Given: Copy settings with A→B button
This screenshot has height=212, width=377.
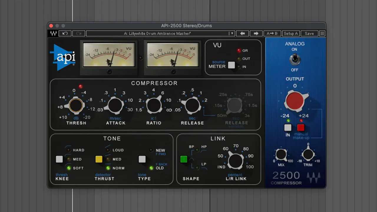Looking at the screenshot, I should pyautogui.click(x=272, y=34).
